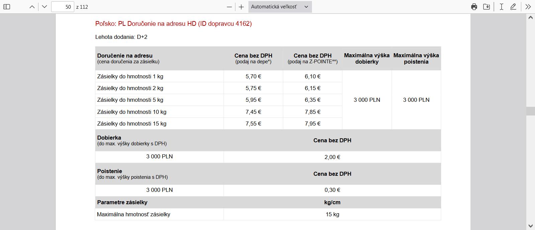
Task: Activate the draw pencil tool
Action: (x=513, y=7)
